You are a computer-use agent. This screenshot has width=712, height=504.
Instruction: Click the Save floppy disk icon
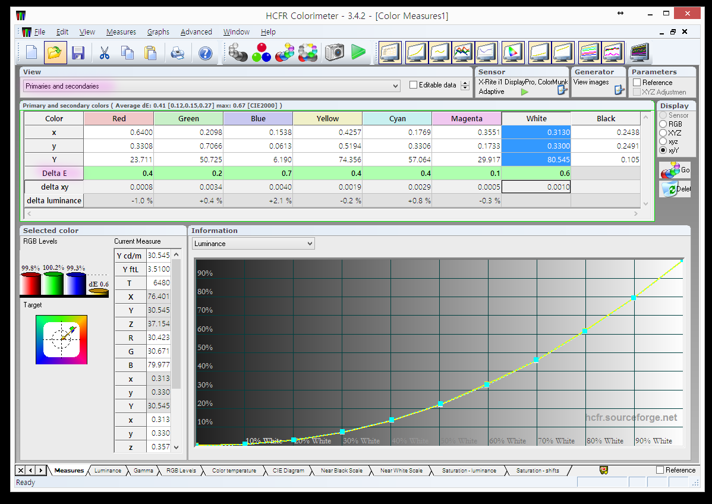click(x=78, y=53)
